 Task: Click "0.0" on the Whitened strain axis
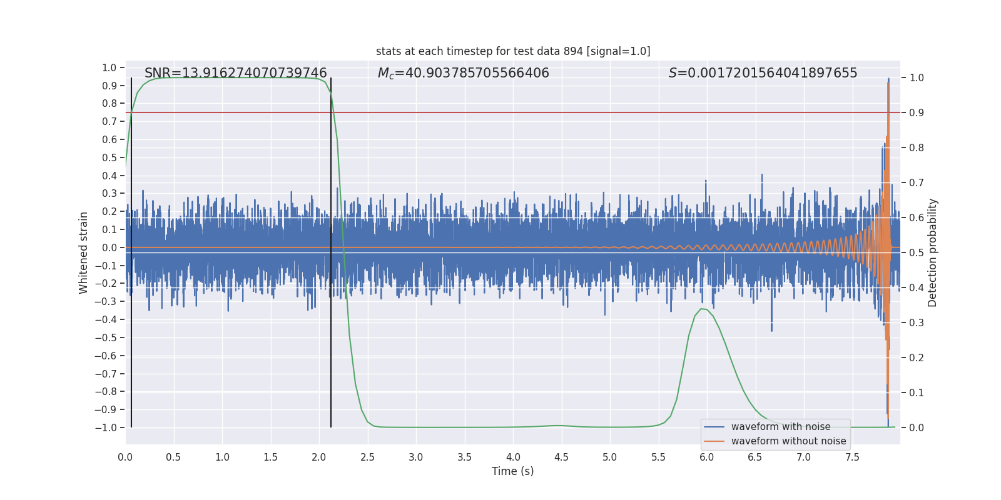coord(109,247)
